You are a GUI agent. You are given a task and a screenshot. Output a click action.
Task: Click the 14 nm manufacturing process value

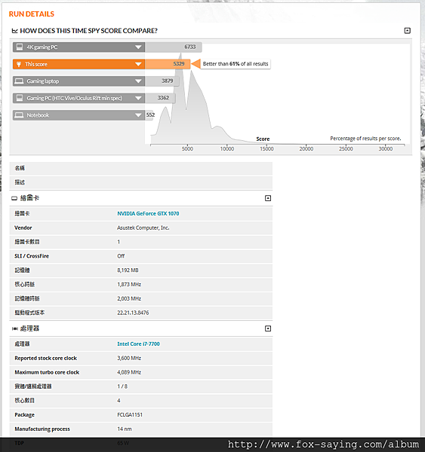125,429
